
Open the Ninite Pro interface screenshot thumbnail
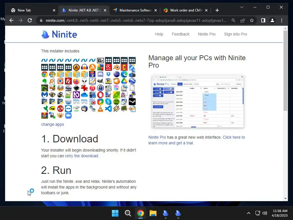coord(198,101)
